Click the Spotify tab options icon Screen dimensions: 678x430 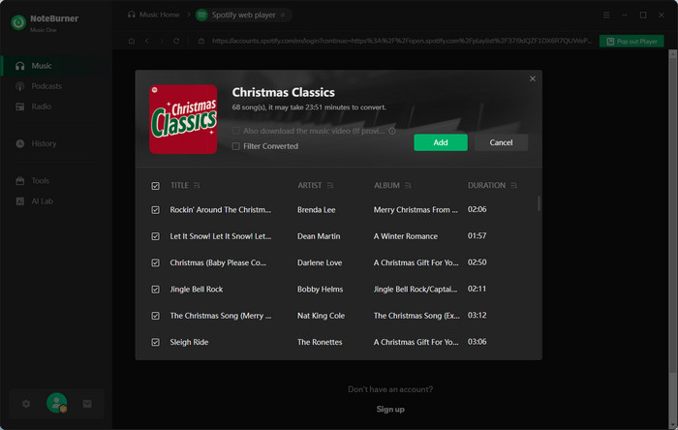click(x=283, y=15)
